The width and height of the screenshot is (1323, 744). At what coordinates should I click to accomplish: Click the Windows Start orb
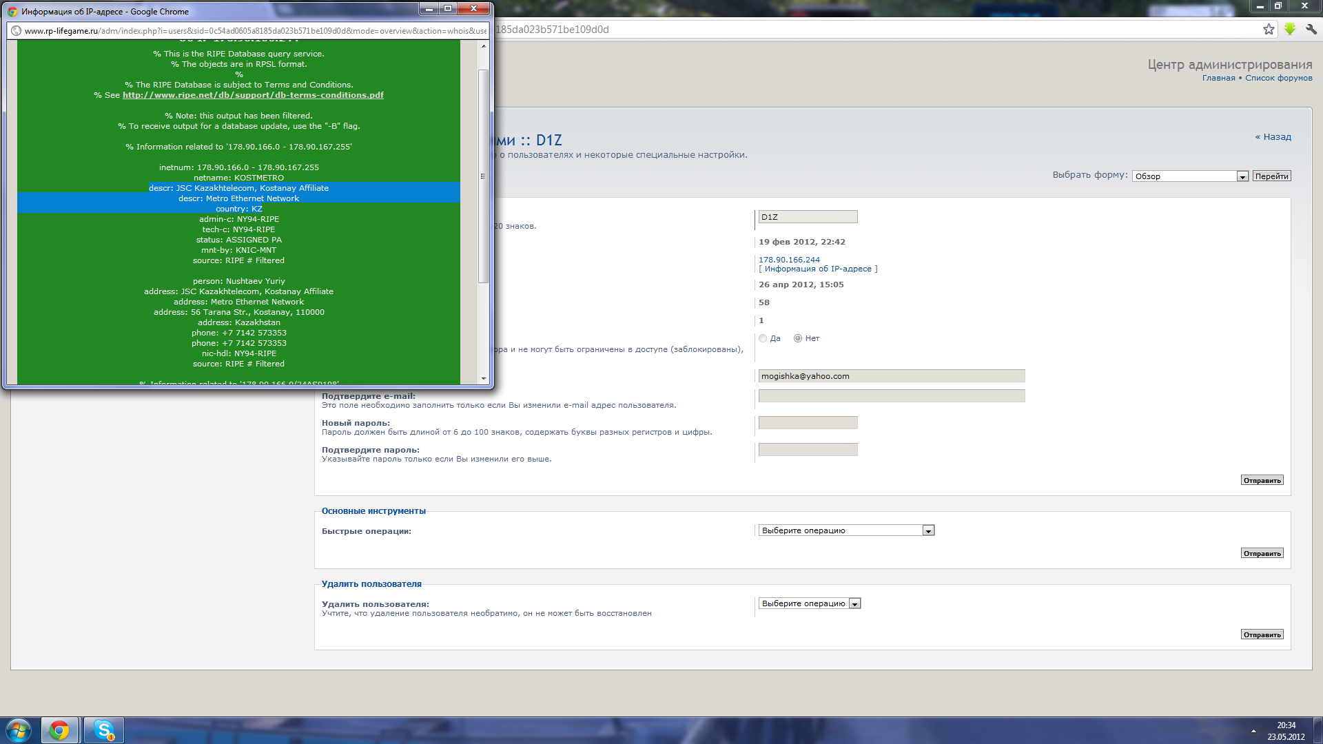[19, 730]
